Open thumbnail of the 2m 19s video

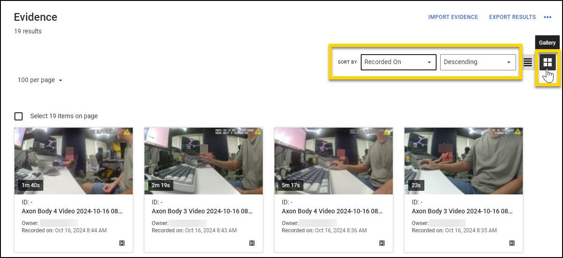point(204,161)
